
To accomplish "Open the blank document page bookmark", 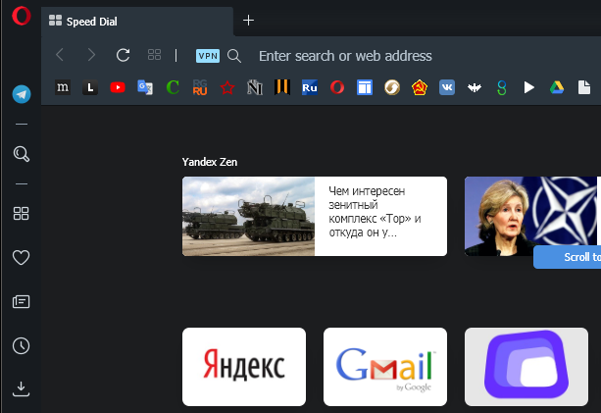I will (x=584, y=87).
